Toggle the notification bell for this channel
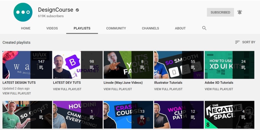260x130 pixels. (240, 12)
